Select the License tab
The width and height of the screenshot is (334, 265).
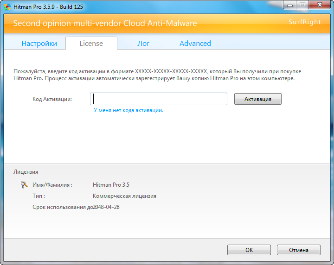click(x=91, y=43)
